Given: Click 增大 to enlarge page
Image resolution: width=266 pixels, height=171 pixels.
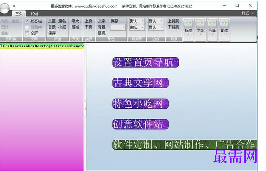Looking at the screenshot, I should pos(75,21).
